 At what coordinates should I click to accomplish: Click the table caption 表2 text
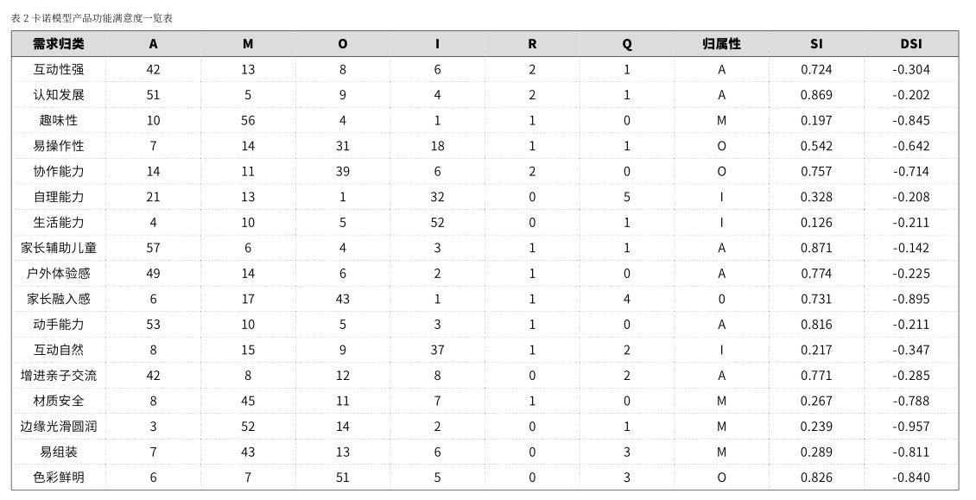click(92, 18)
